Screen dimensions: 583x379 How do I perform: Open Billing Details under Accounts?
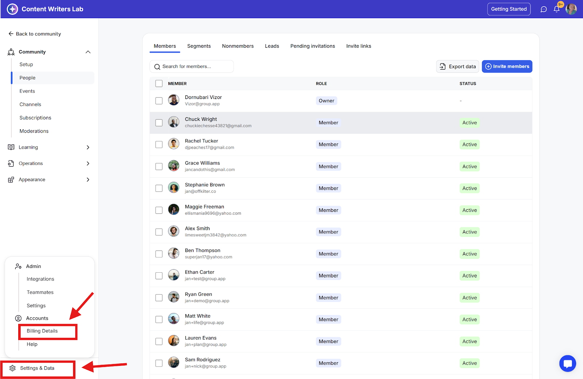[x=42, y=331]
